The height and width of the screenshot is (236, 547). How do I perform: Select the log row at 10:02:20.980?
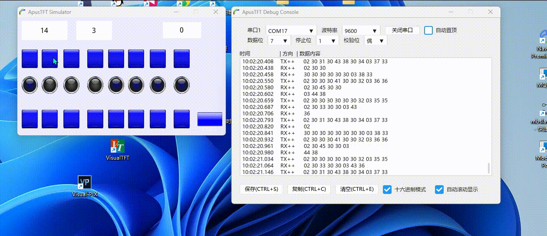click(364, 153)
